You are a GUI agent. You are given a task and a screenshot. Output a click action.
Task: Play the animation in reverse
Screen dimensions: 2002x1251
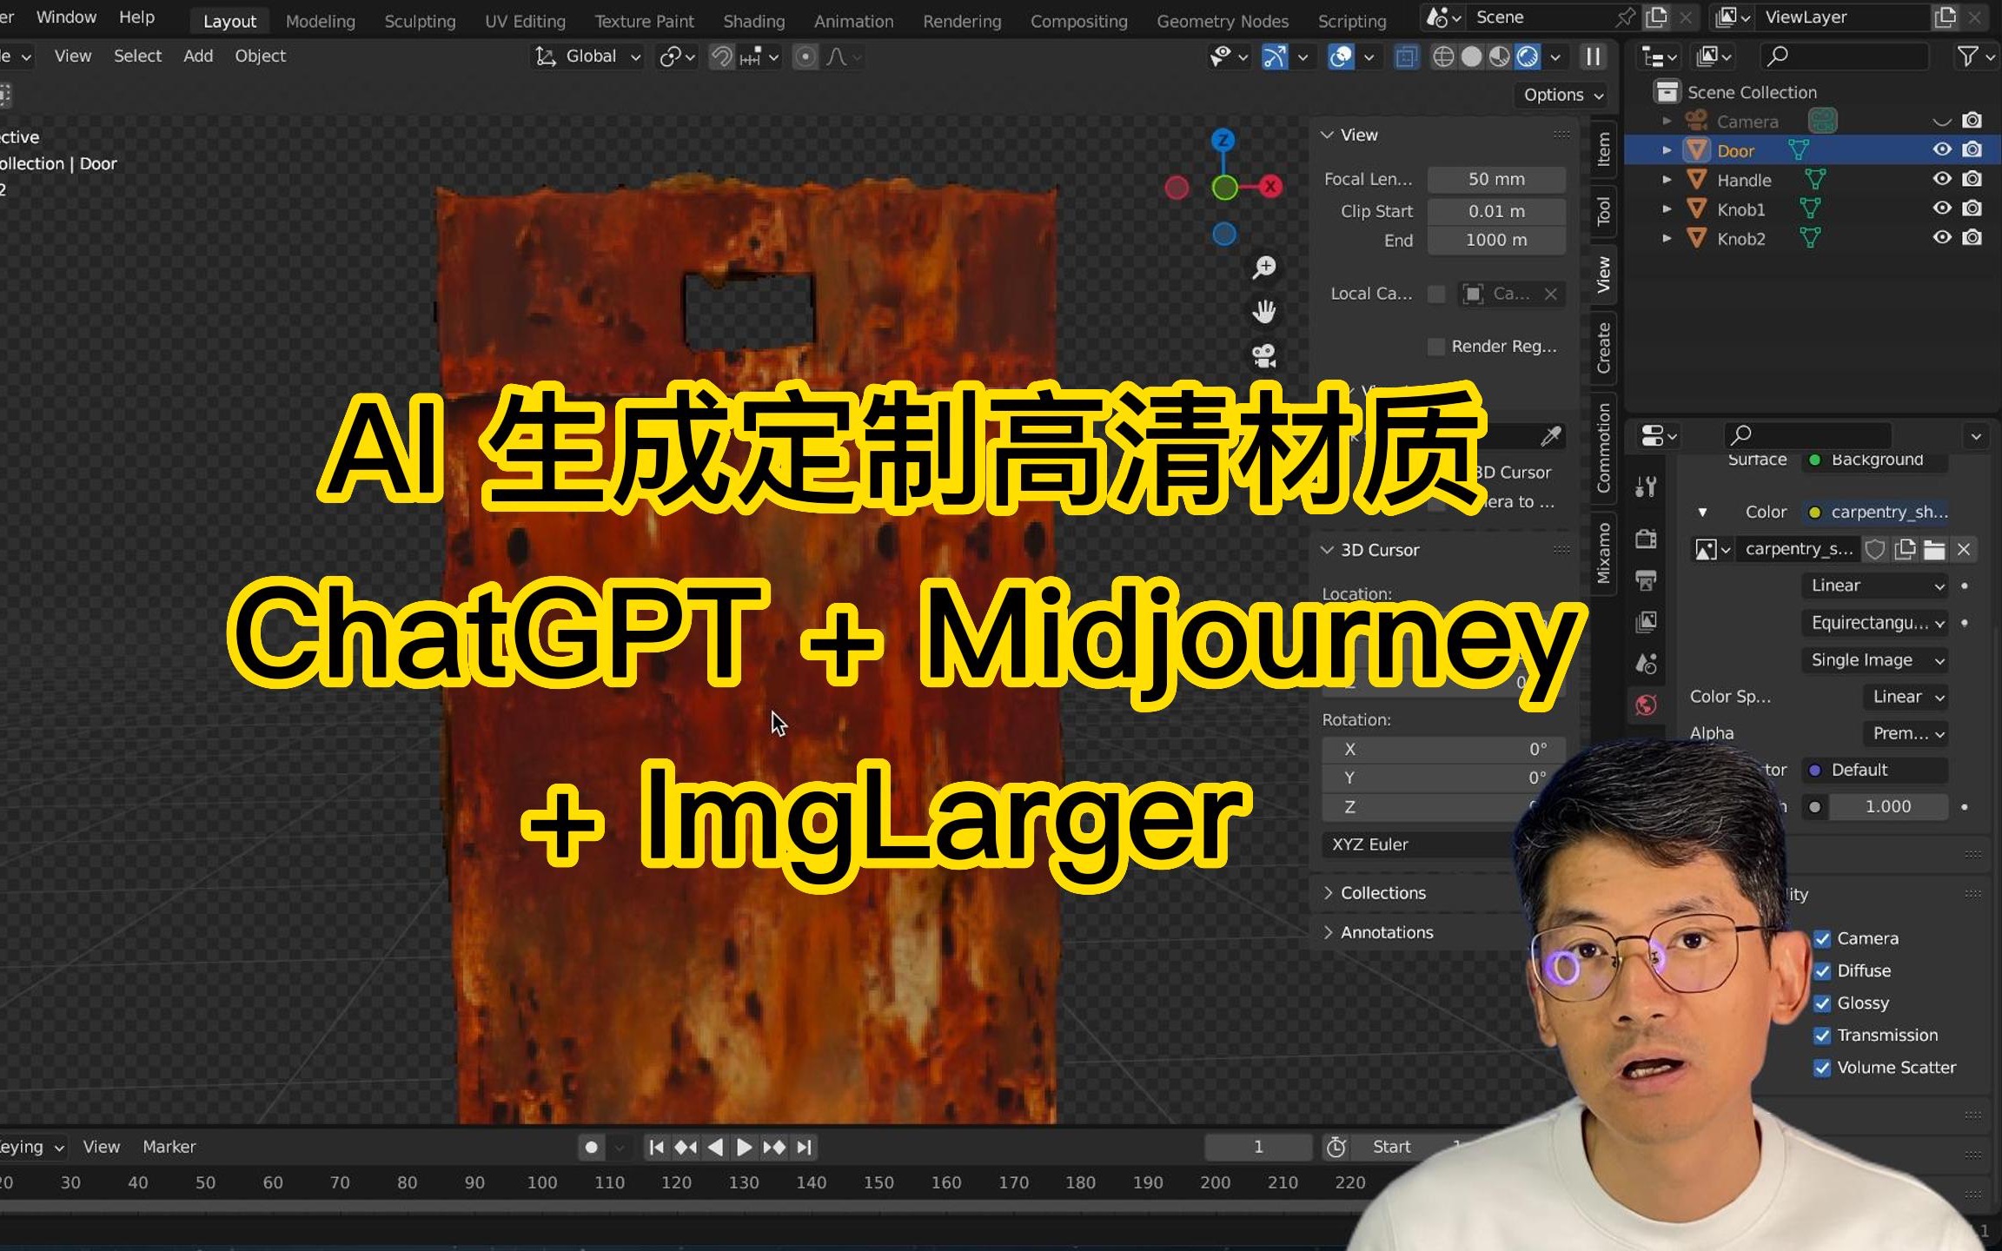tap(715, 1147)
